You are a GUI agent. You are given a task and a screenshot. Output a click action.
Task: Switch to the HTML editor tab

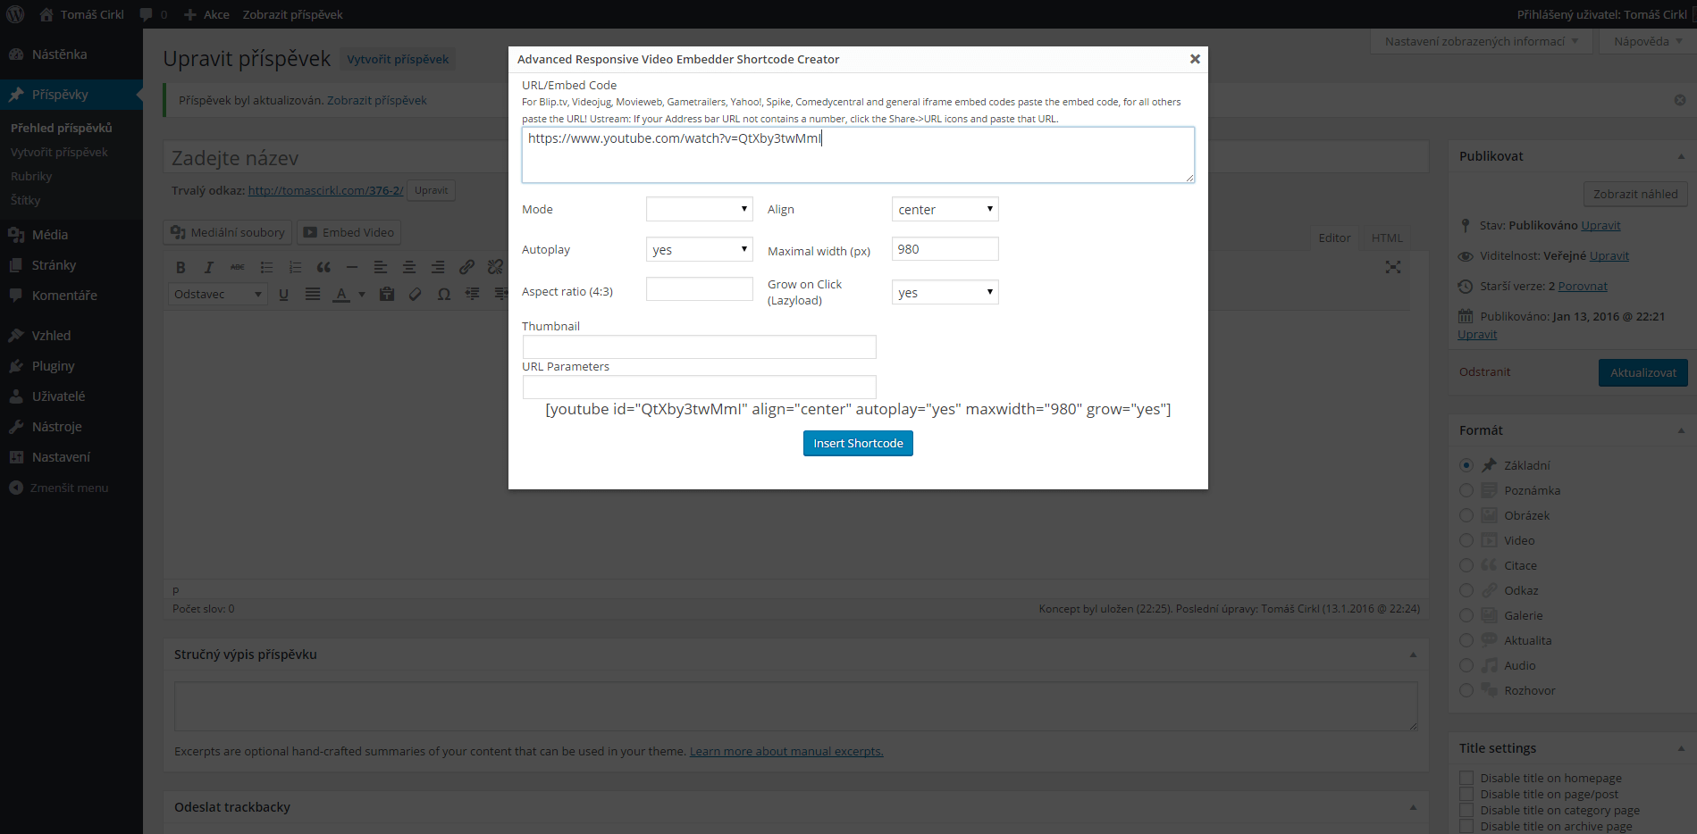pos(1387,238)
